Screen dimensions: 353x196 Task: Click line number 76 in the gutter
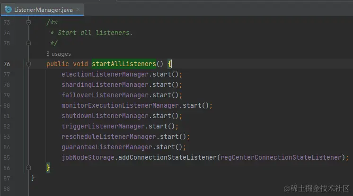[7, 64]
